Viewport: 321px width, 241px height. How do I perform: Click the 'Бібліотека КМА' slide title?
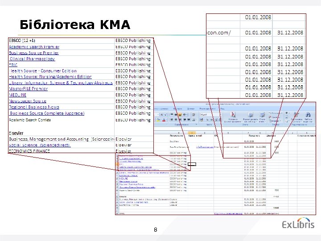coord(75,25)
